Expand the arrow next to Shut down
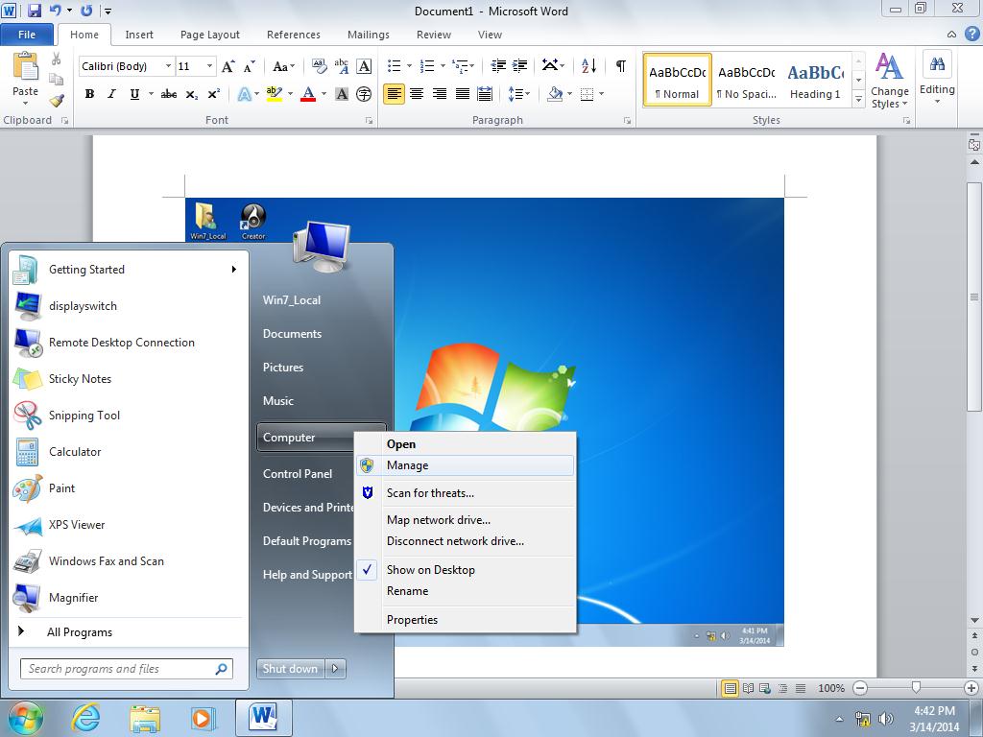 (x=336, y=669)
